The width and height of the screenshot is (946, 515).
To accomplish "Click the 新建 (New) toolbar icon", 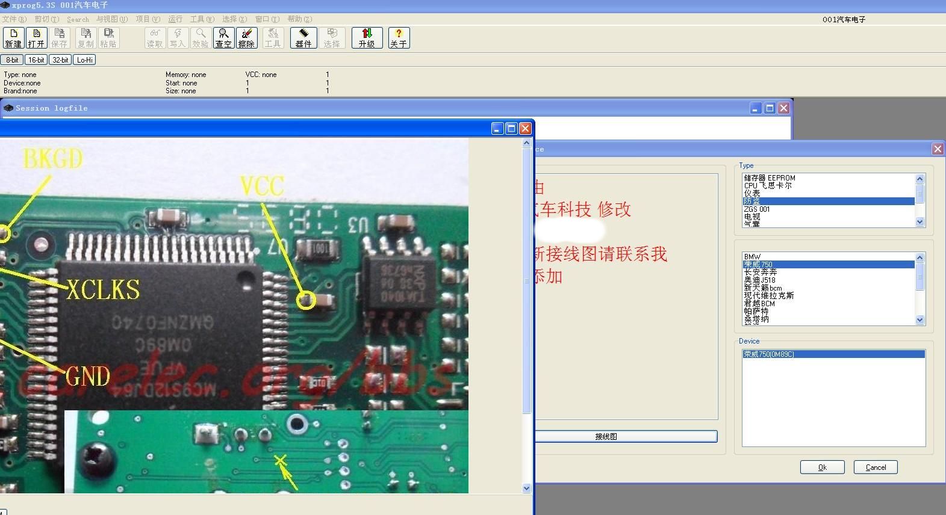I will [x=13, y=38].
